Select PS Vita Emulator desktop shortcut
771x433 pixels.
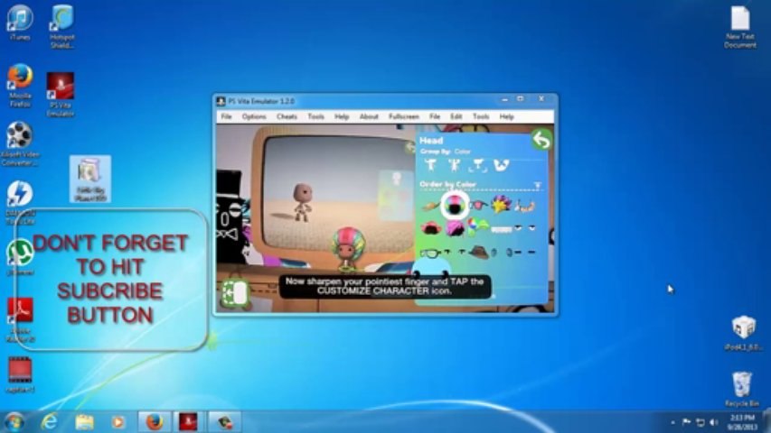point(61,95)
